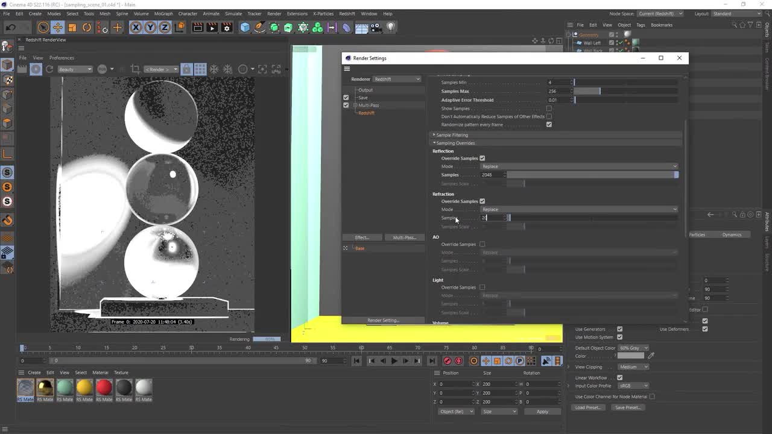Open RenderView Preferences menu
Viewport: 772px width, 434px height.
62,58
